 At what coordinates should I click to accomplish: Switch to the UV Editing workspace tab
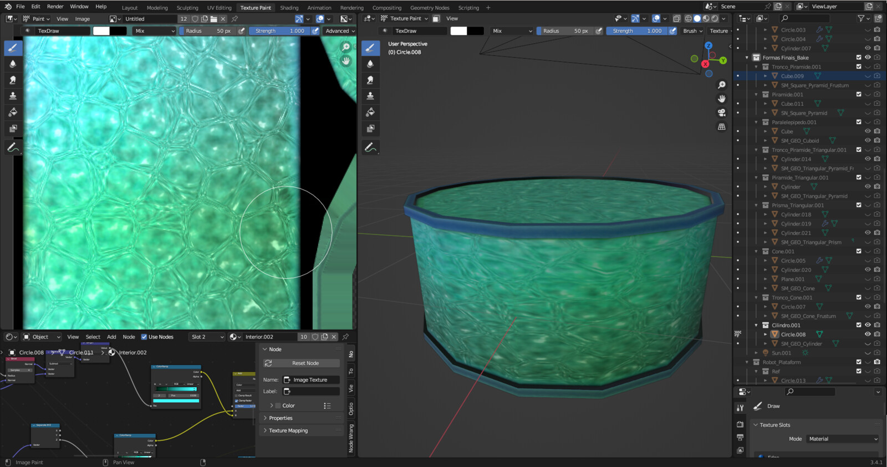(x=220, y=8)
